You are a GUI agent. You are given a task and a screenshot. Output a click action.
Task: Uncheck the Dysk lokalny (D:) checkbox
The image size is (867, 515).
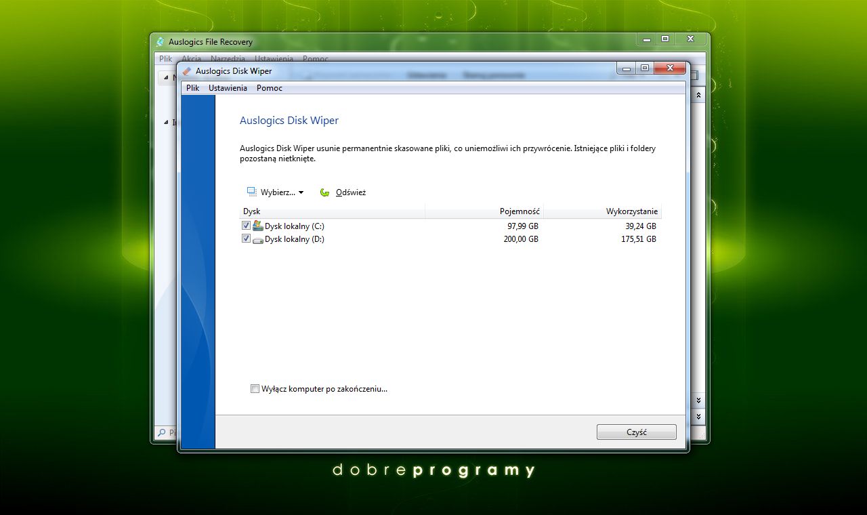[x=246, y=239]
